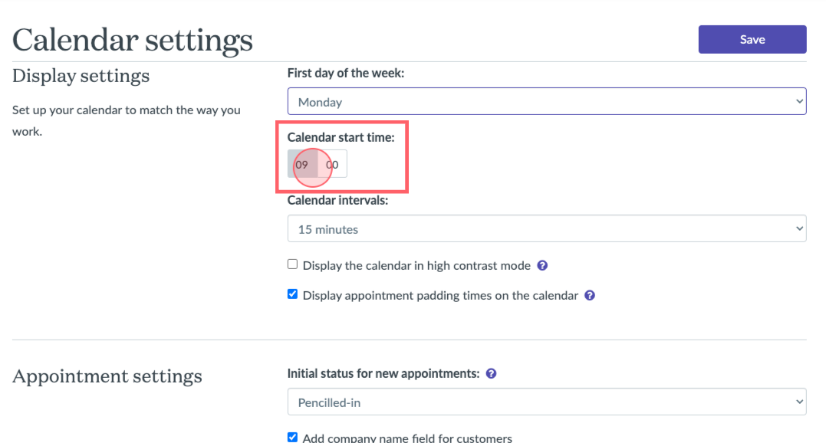Image resolution: width=826 pixels, height=443 pixels.
Task: Uncheck display appointment padding times checkbox
Action: (292, 294)
